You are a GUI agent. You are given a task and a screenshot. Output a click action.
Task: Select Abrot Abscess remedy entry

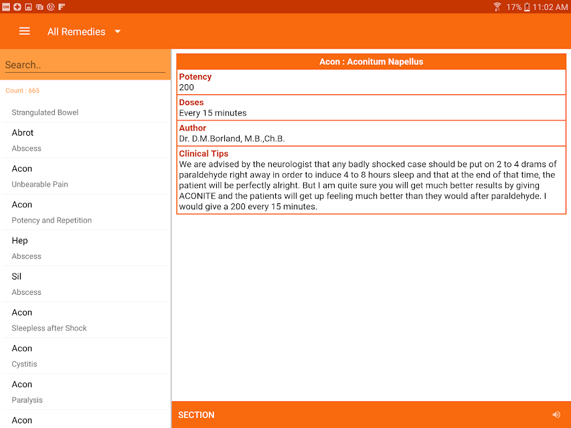85,140
